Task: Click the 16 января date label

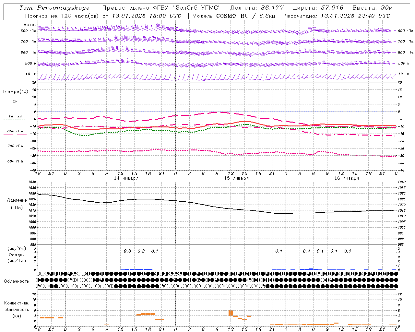Action: (347, 178)
